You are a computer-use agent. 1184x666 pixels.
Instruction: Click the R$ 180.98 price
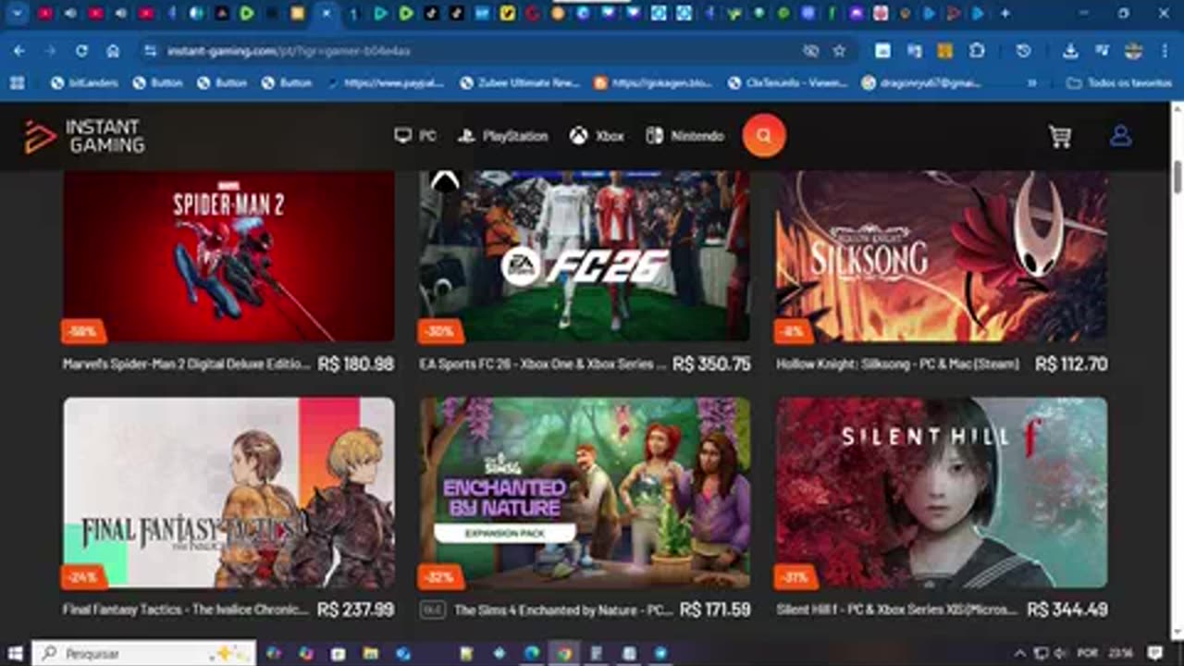[x=356, y=364]
